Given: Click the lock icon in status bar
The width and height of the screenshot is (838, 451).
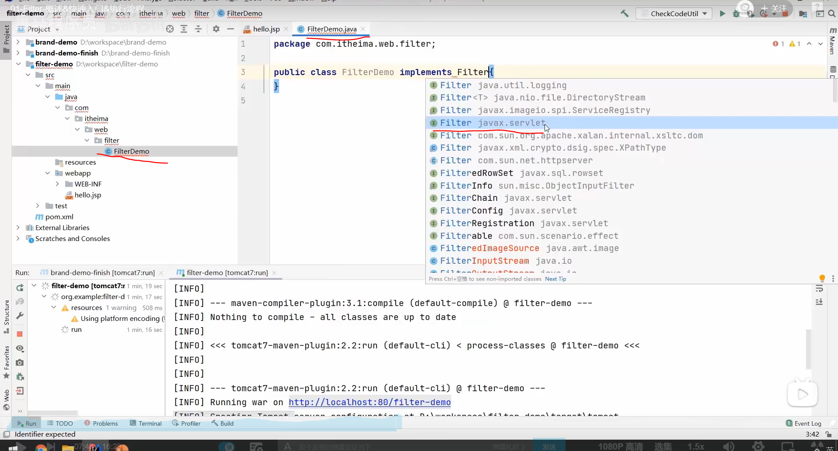Looking at the screenshot, I should click(x=828, y=434).
